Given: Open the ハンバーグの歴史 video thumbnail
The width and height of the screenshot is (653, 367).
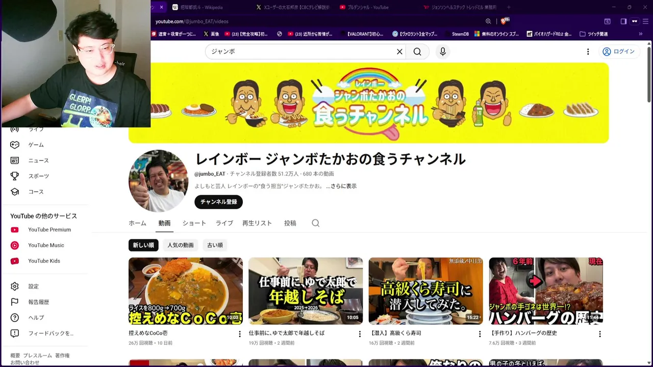Looking at the screenshot, I should pos(546,291).
